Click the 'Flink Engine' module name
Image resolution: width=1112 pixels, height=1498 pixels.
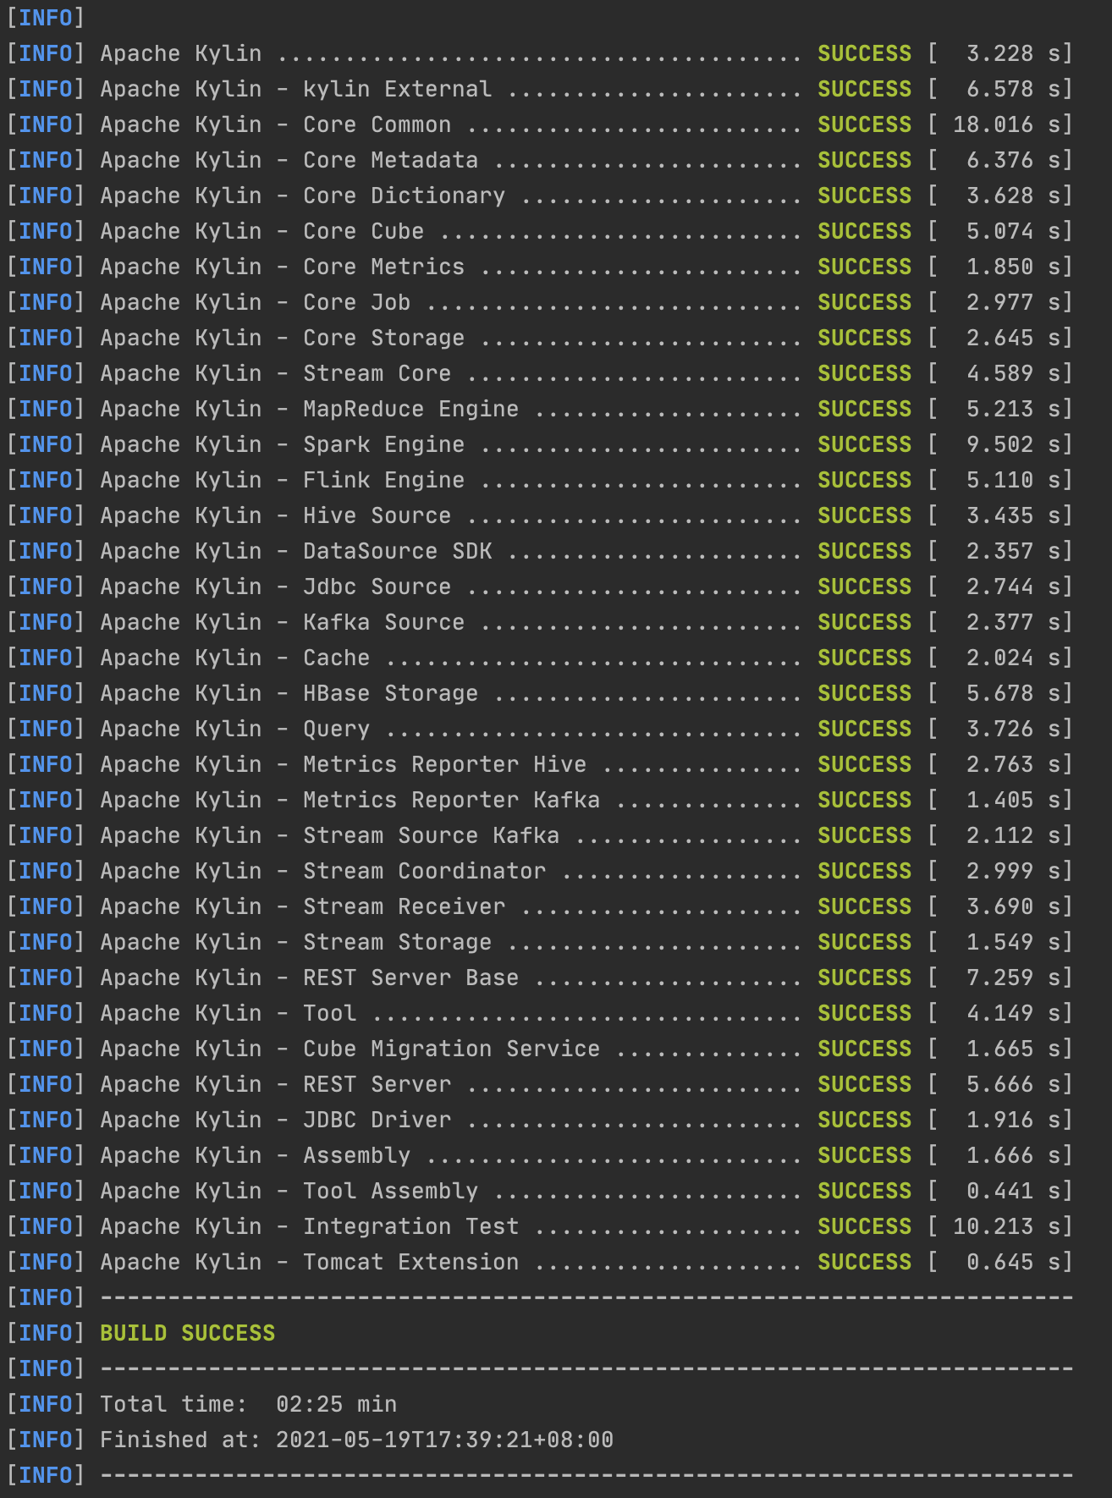pos(384,480)
